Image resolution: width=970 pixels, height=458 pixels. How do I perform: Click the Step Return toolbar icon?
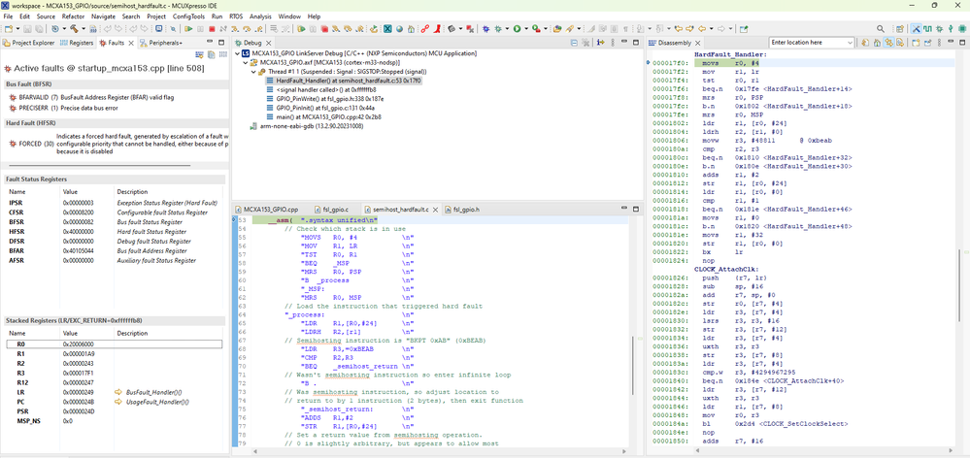[258, 28]
